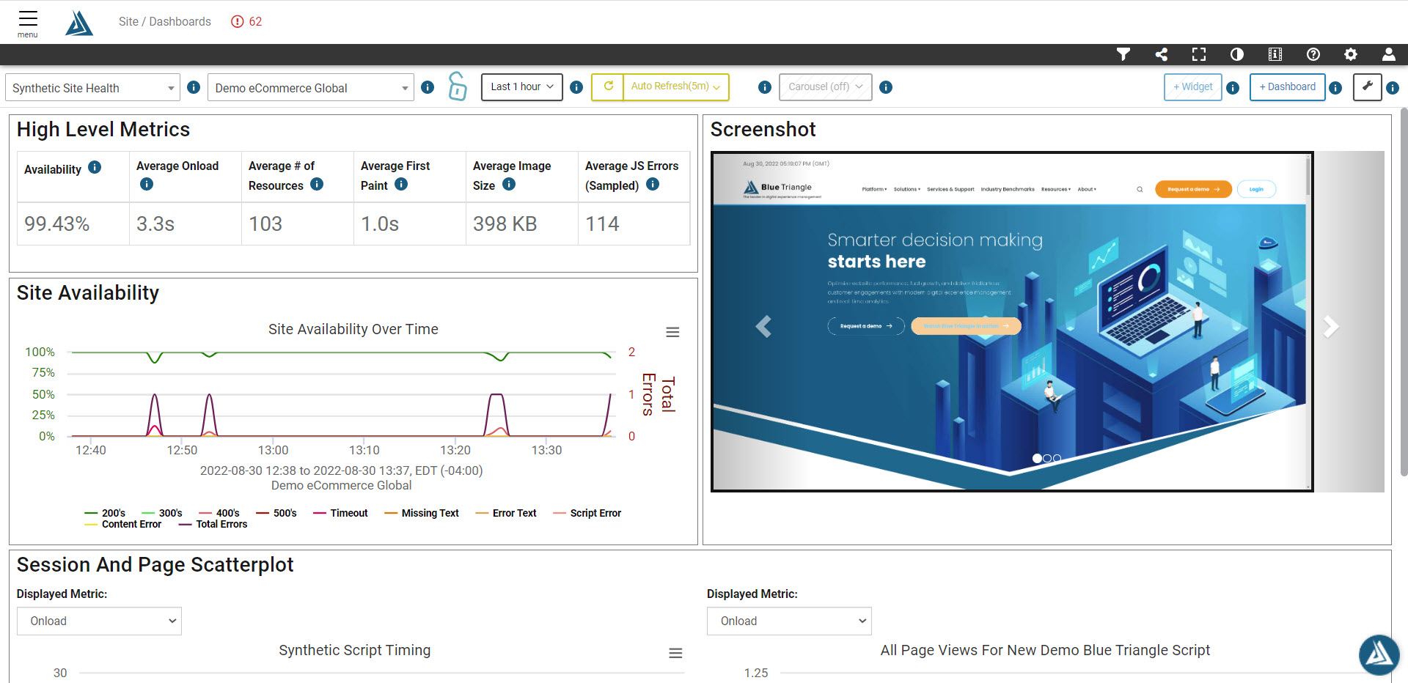Click the 114 JS errors value

602,224
